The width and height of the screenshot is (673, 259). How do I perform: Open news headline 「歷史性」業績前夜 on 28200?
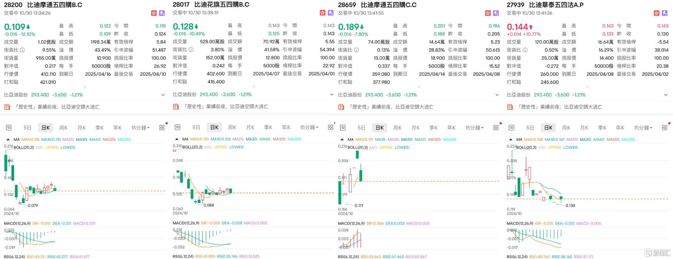point(57,107)
